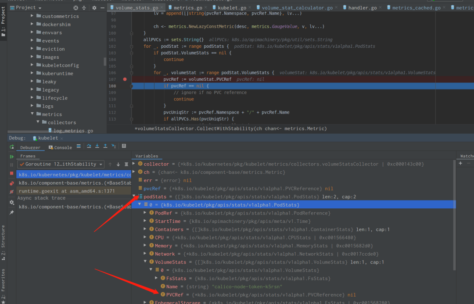The width and height of the screenshot is (474, 304).
Task: Expand the kubeletconfig folder
Action: (x=32, y=64)
